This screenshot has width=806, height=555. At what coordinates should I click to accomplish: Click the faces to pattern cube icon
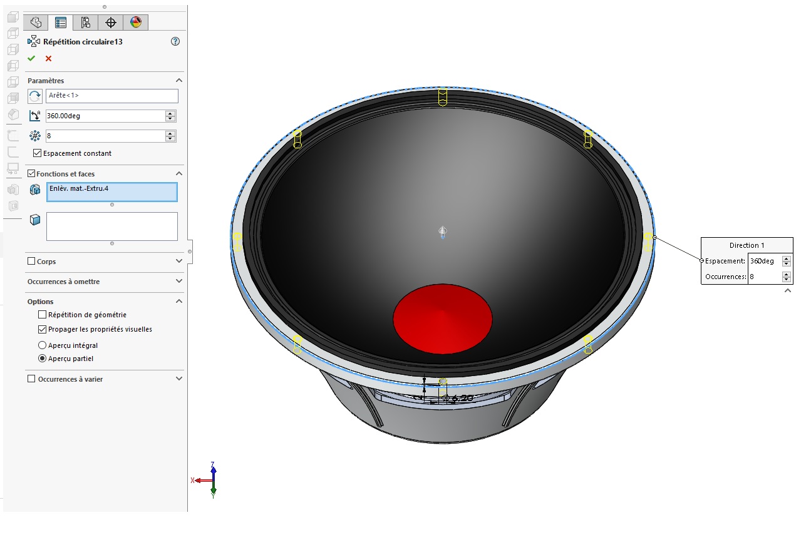pos(35,220)
